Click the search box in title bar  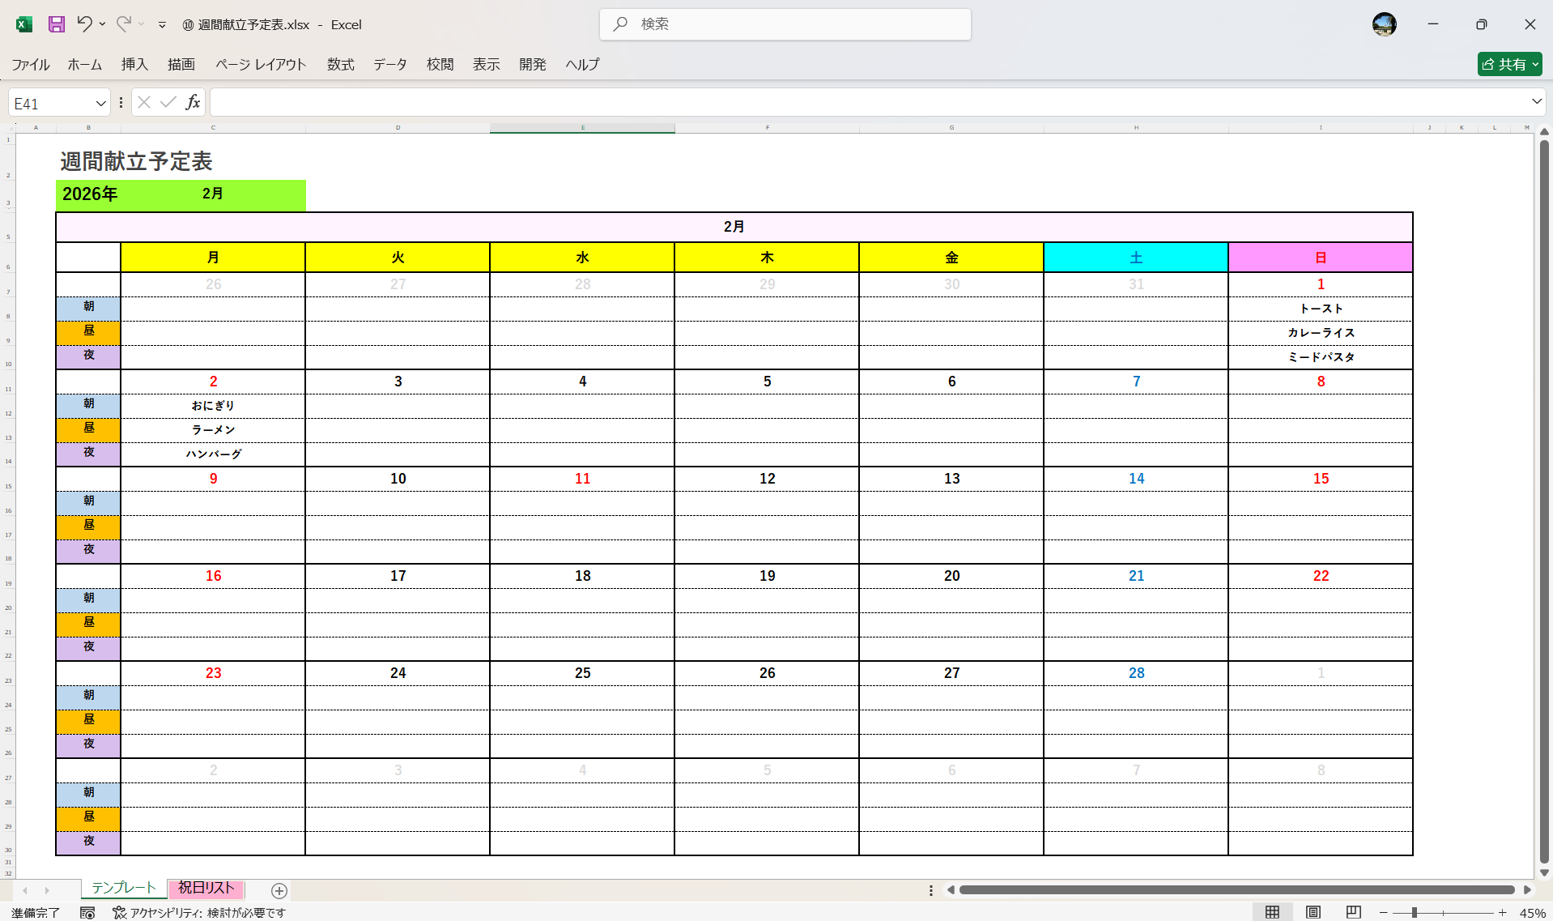[784, 24]
